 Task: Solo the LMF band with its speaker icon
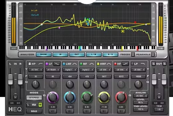click(70, 111)
